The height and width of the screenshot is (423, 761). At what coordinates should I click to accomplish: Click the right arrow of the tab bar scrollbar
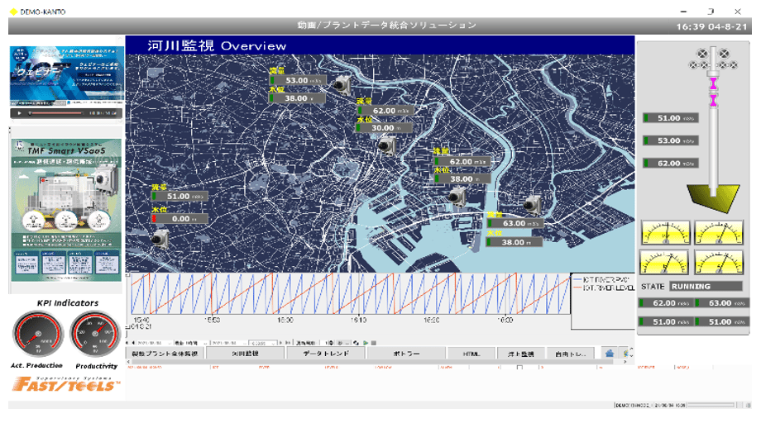tap(625, 362)
